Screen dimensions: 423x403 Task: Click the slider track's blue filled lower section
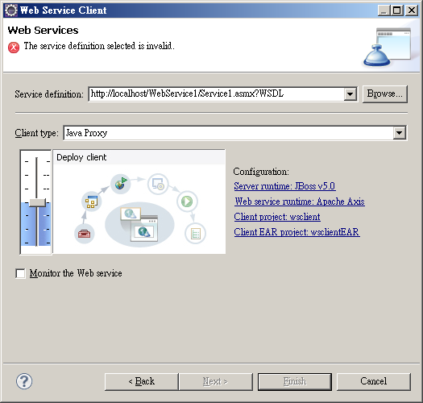click(36, 224)
